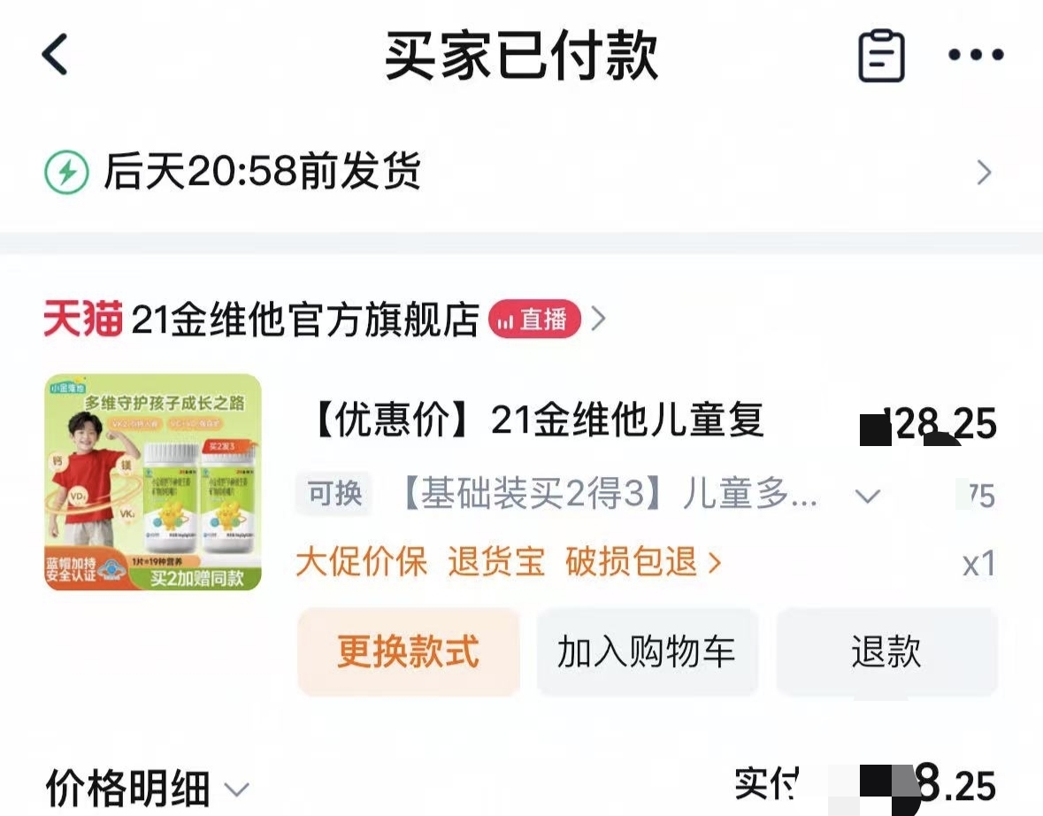This screenshot has height=816, width=1043.
Task: Tap the back arrow icon
Action: coord(55,55)
